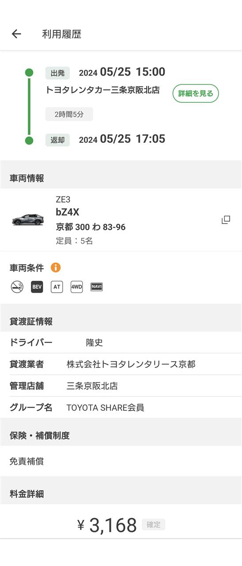
Task: Tap the 免責補償 insurance row
Action: 121,461
